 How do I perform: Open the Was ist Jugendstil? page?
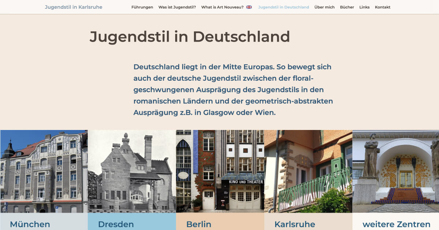(177, 7)
